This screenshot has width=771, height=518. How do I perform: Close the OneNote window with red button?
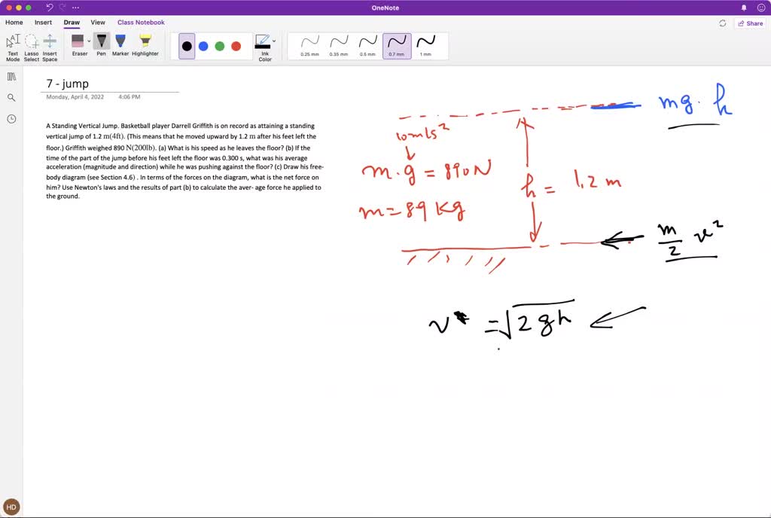point(9,8)
